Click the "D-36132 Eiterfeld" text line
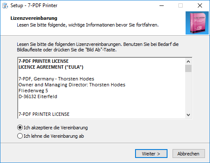The image size is (210, 163). [38, 96]
